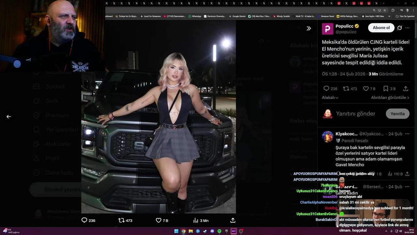Click the Yanıtını gönder reply field
The height and width of the screenshot is (235, 417).
point(355,114)
